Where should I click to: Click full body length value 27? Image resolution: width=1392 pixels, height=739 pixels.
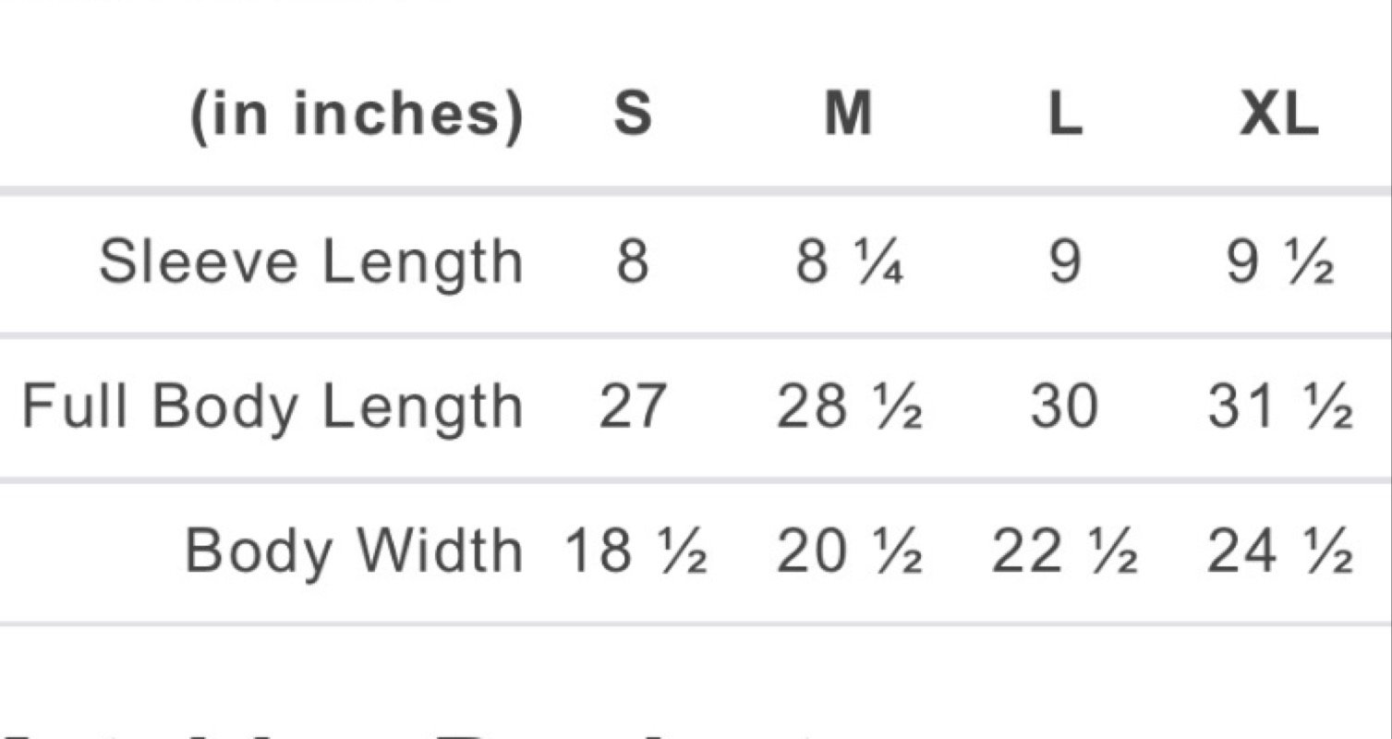[632, 406]
